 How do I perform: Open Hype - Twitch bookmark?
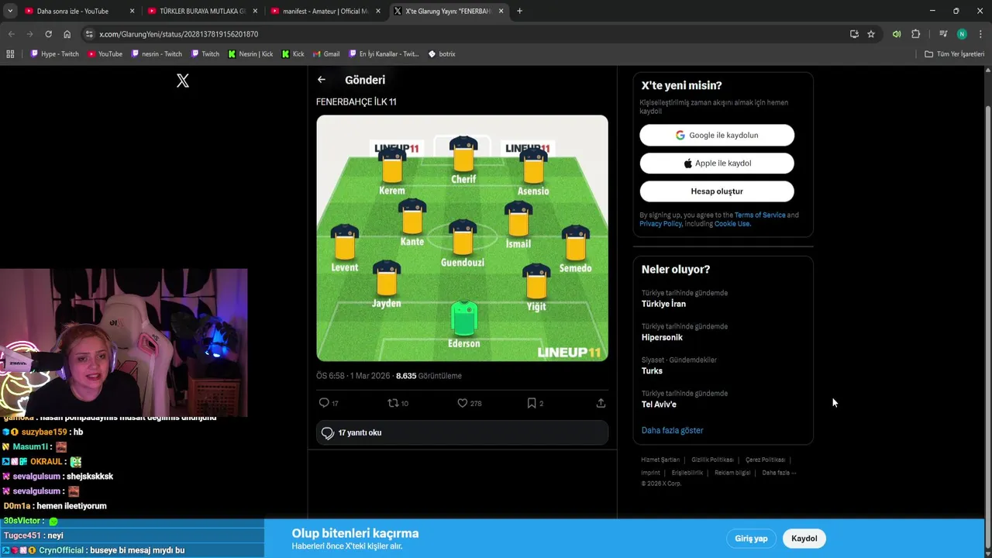[x=54, y=54]
